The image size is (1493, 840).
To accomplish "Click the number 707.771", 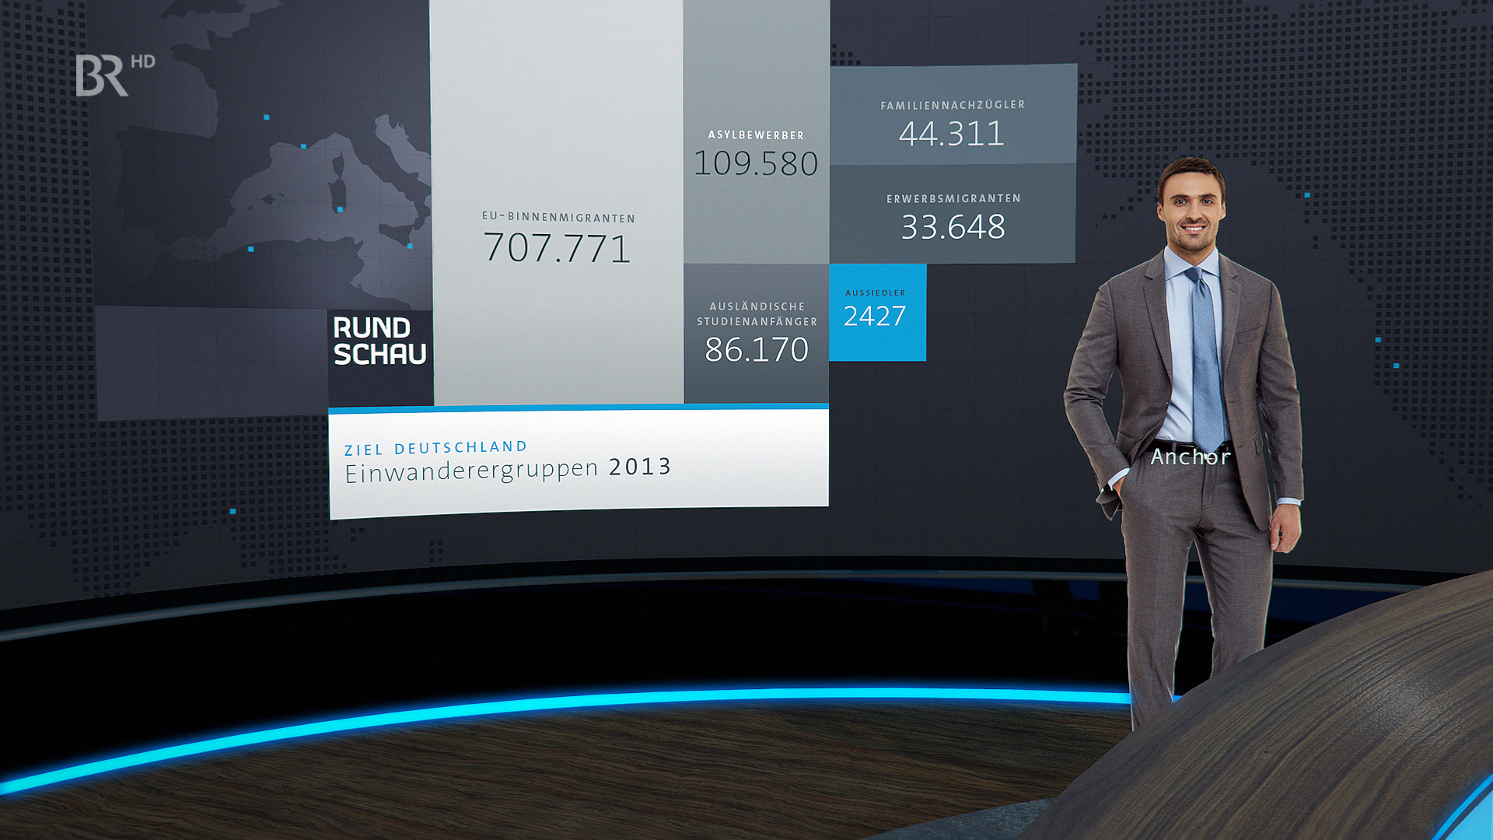I will [x=557, y=248].
